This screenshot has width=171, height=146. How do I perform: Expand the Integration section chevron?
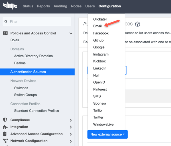pyautogui.click(x=71, y=127)
